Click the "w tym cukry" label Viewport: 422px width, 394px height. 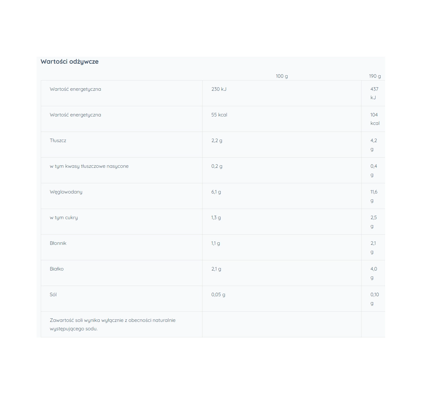pos(64,217)
